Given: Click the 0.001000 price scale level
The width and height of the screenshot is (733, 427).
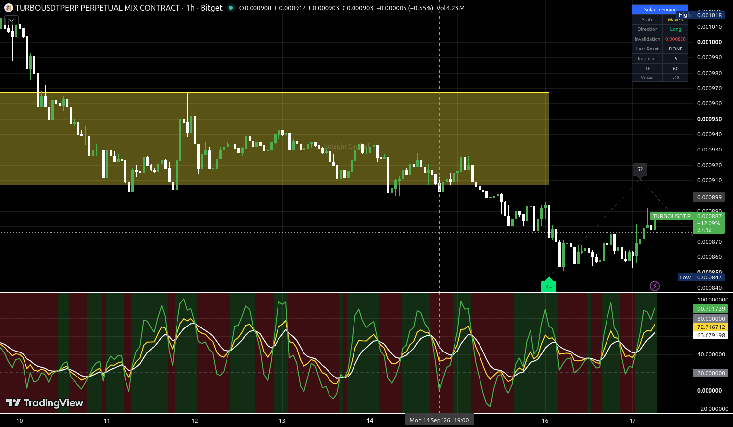Looking at the screenshot, I should tap(709, 42).
